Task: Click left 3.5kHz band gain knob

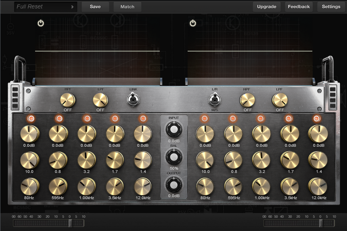Action: 115,134
